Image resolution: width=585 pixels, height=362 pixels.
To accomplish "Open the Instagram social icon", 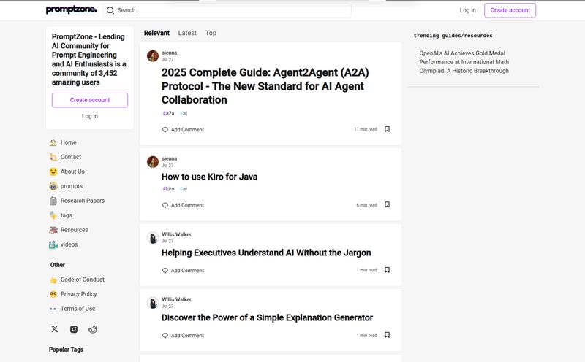I will [74, 329].
